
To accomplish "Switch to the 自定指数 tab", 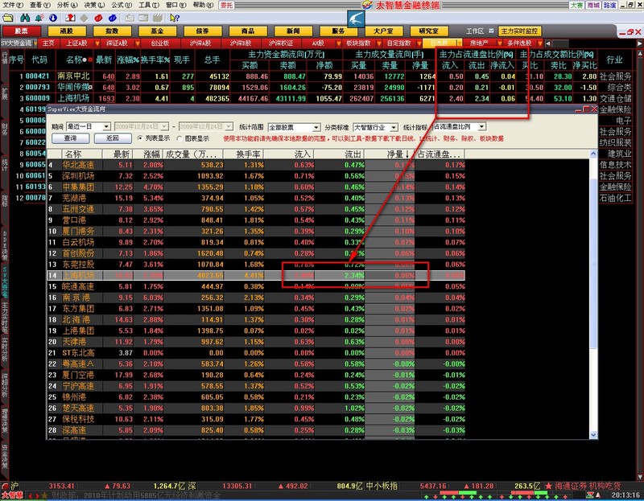I will (x=398, y=43).
